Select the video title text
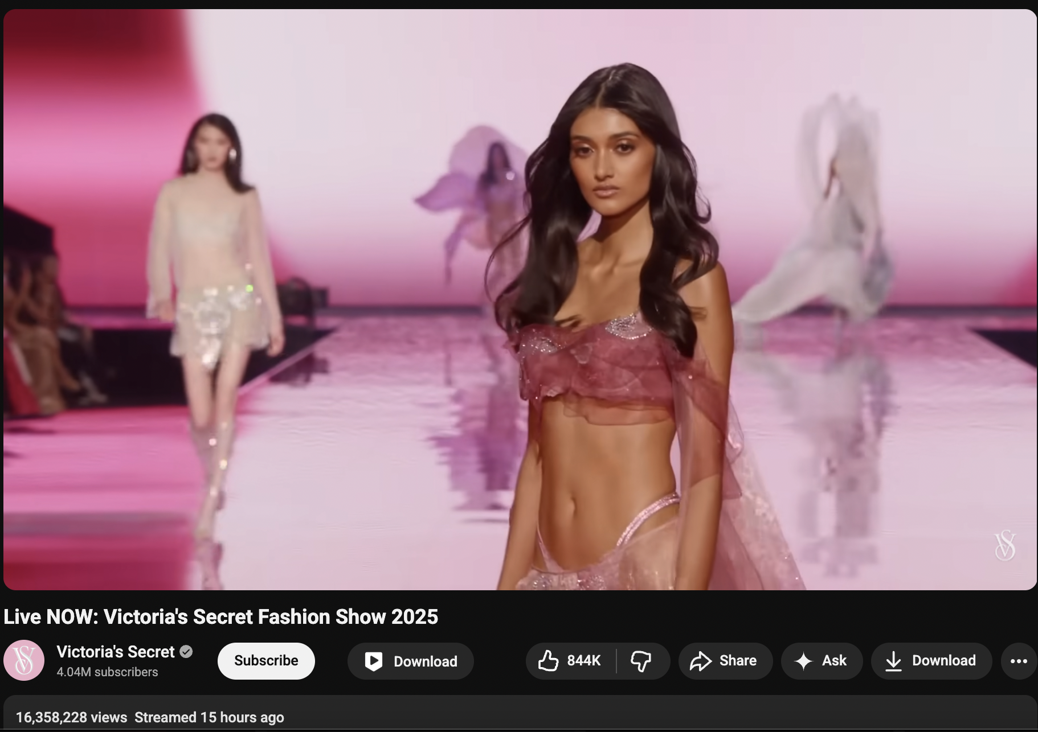 pos(221,617)
